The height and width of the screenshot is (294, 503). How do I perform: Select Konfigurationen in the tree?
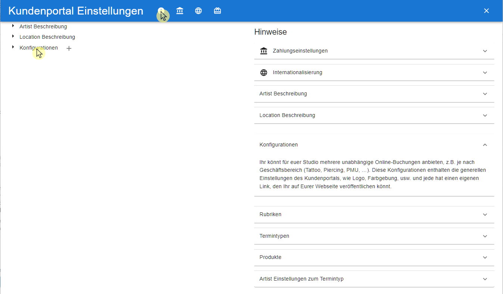pos(39,48)
